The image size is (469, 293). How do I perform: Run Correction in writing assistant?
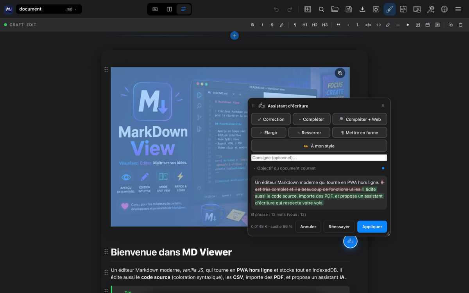click(271, 119)
